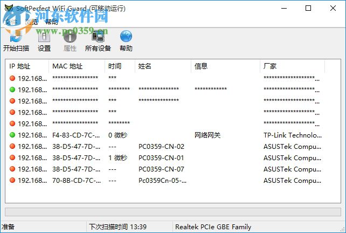This screenshot has width=346, height=233.
Task: Open the 帮助 menu in menu bar
Action: pos(52,22)
